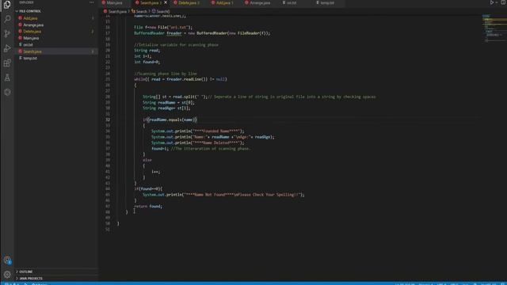The width and height of the screenshot is (507, 285).
Task: Open temp.txt in the explorer
Action: (30, 58)
